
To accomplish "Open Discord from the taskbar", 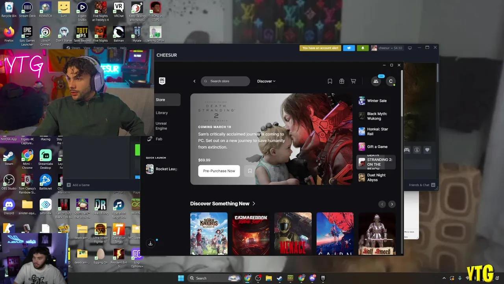I will click(x=312, y=278).
